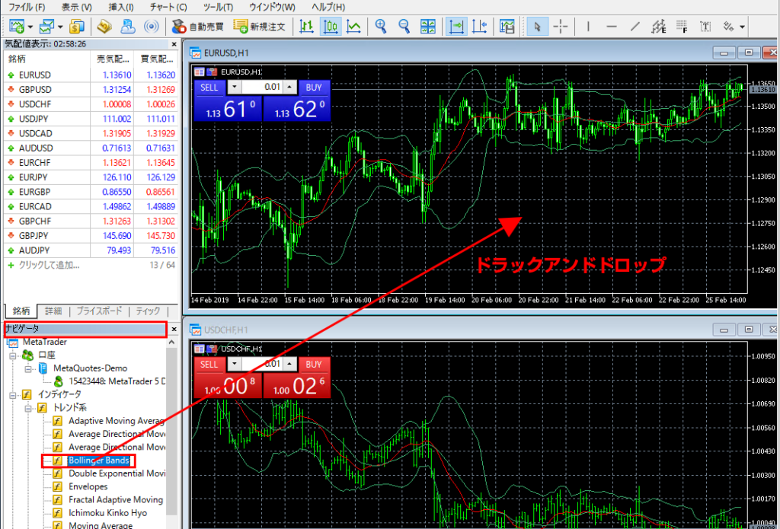Screen dimensions: 780x529
Task: Select Envelopes indicator in Navigator
Action: [x=88, y=486]
